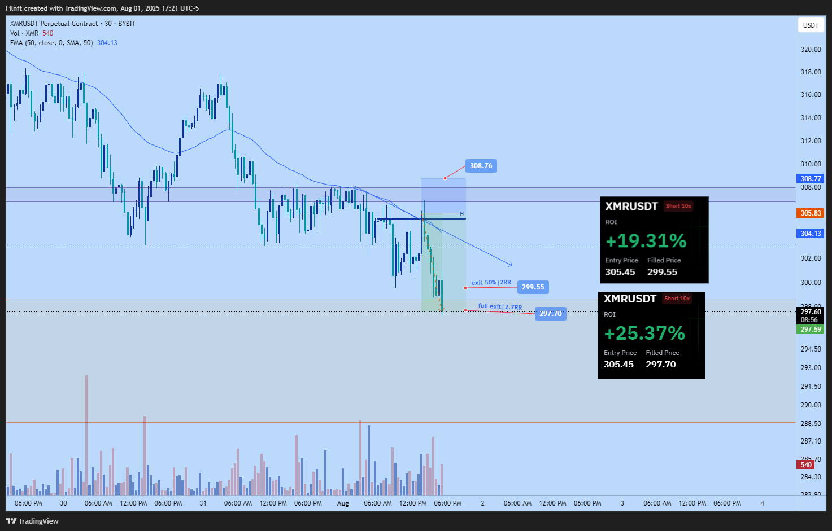The width and height of the screenshot is (832, 531).
Task: Select the Vol XMR indicator legend
Action: pos(32,33)
